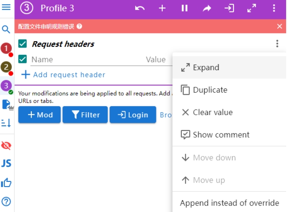Toggle the crossed-out eye visibility icon
The height and width of the screenshot is (212, 290).
6,146
